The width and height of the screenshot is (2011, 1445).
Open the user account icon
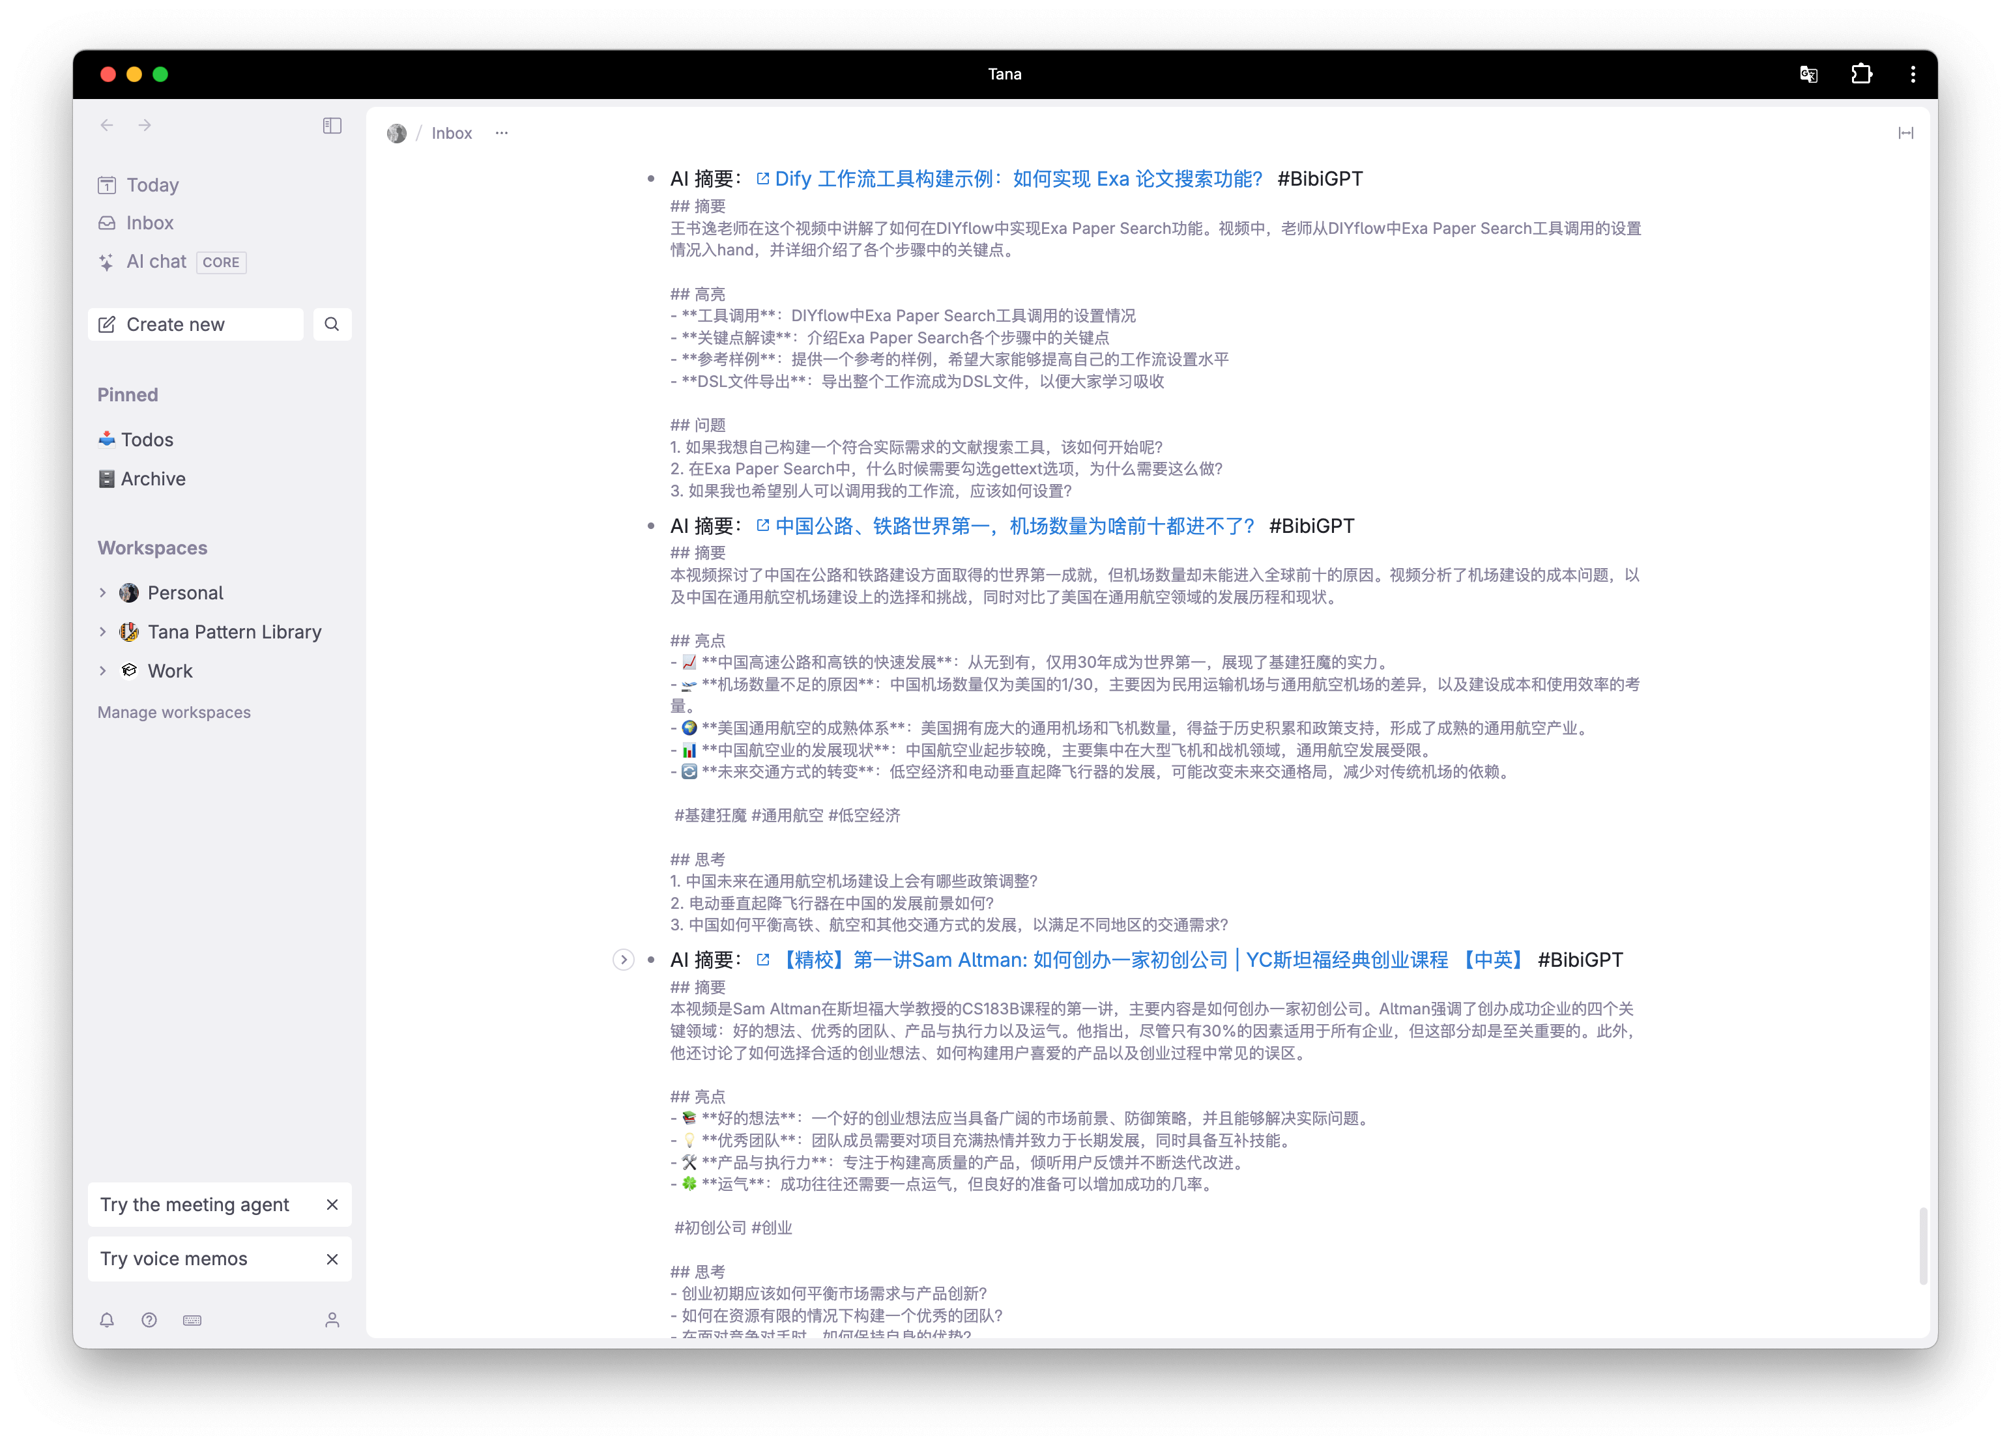(x=332, y=1320)
